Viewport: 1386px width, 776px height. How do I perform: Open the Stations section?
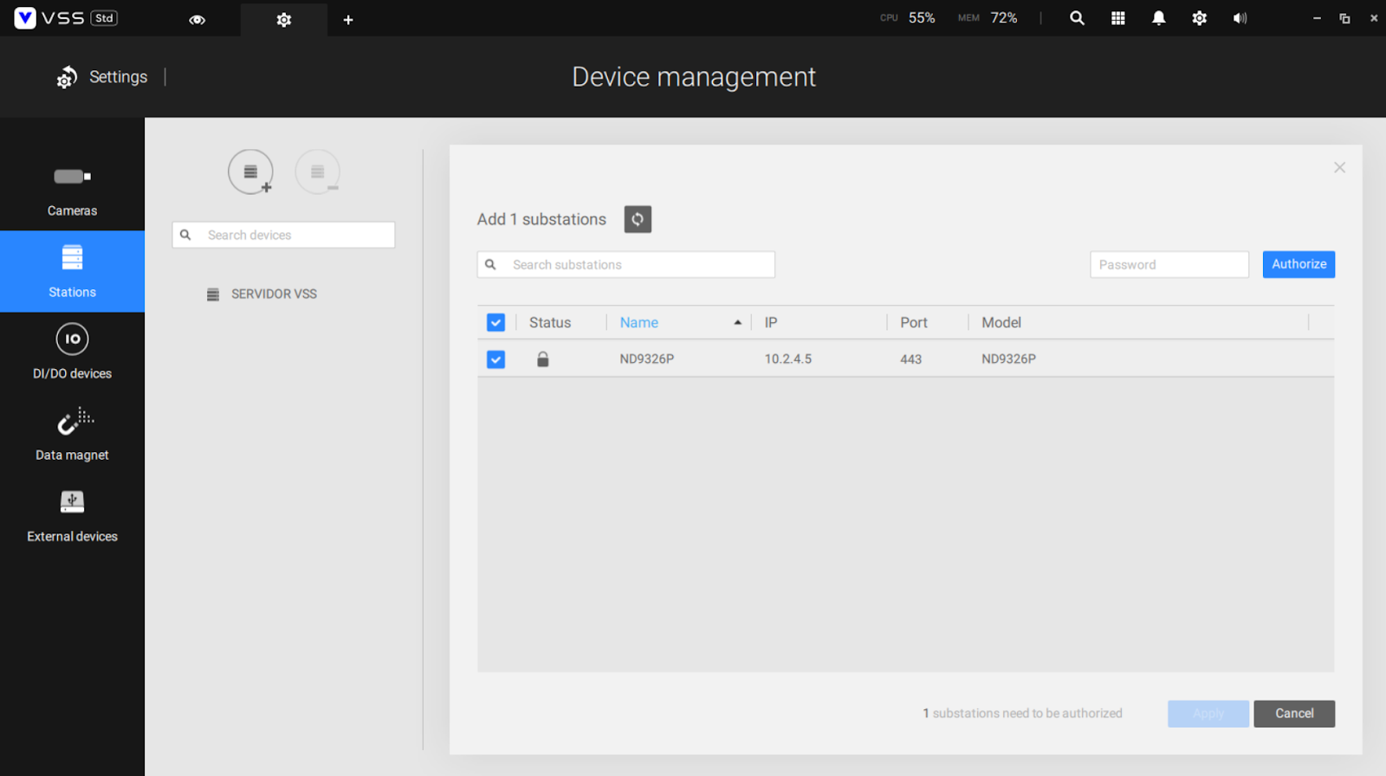pyautogui.click(x=72, y=271)
